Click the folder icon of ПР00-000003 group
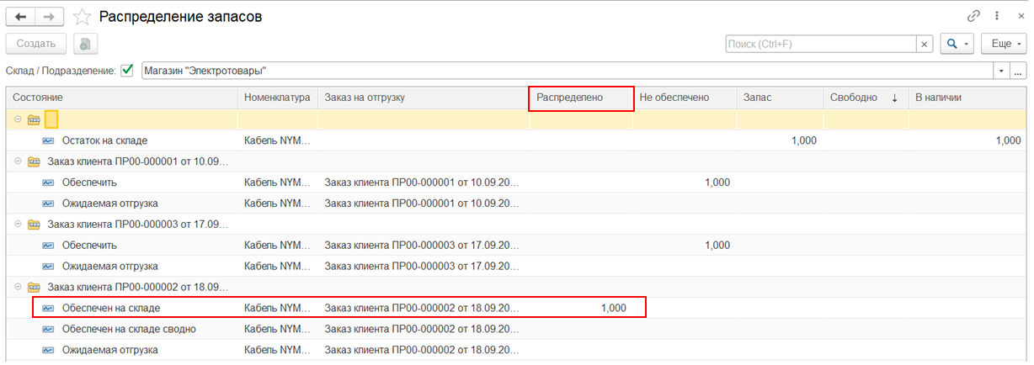 pos(34,225)
